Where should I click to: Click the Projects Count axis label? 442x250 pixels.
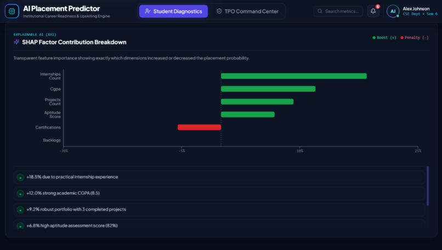pyautogui.click(x=53, y=102)
